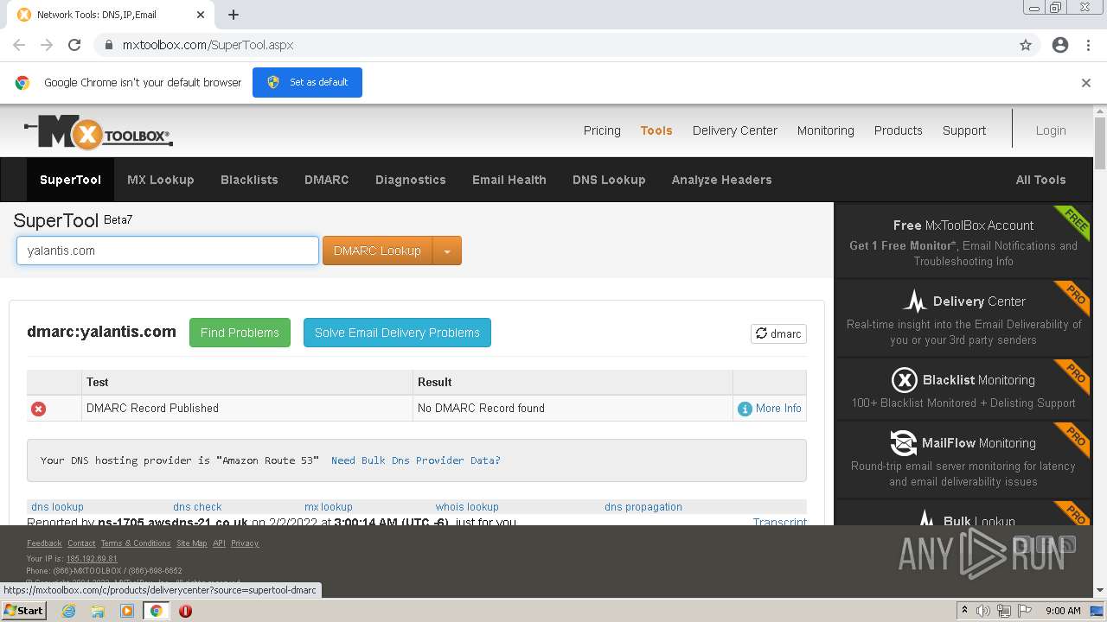Click the browser address bar URL
Viewport: 1107px width, 622px height.
208,45
